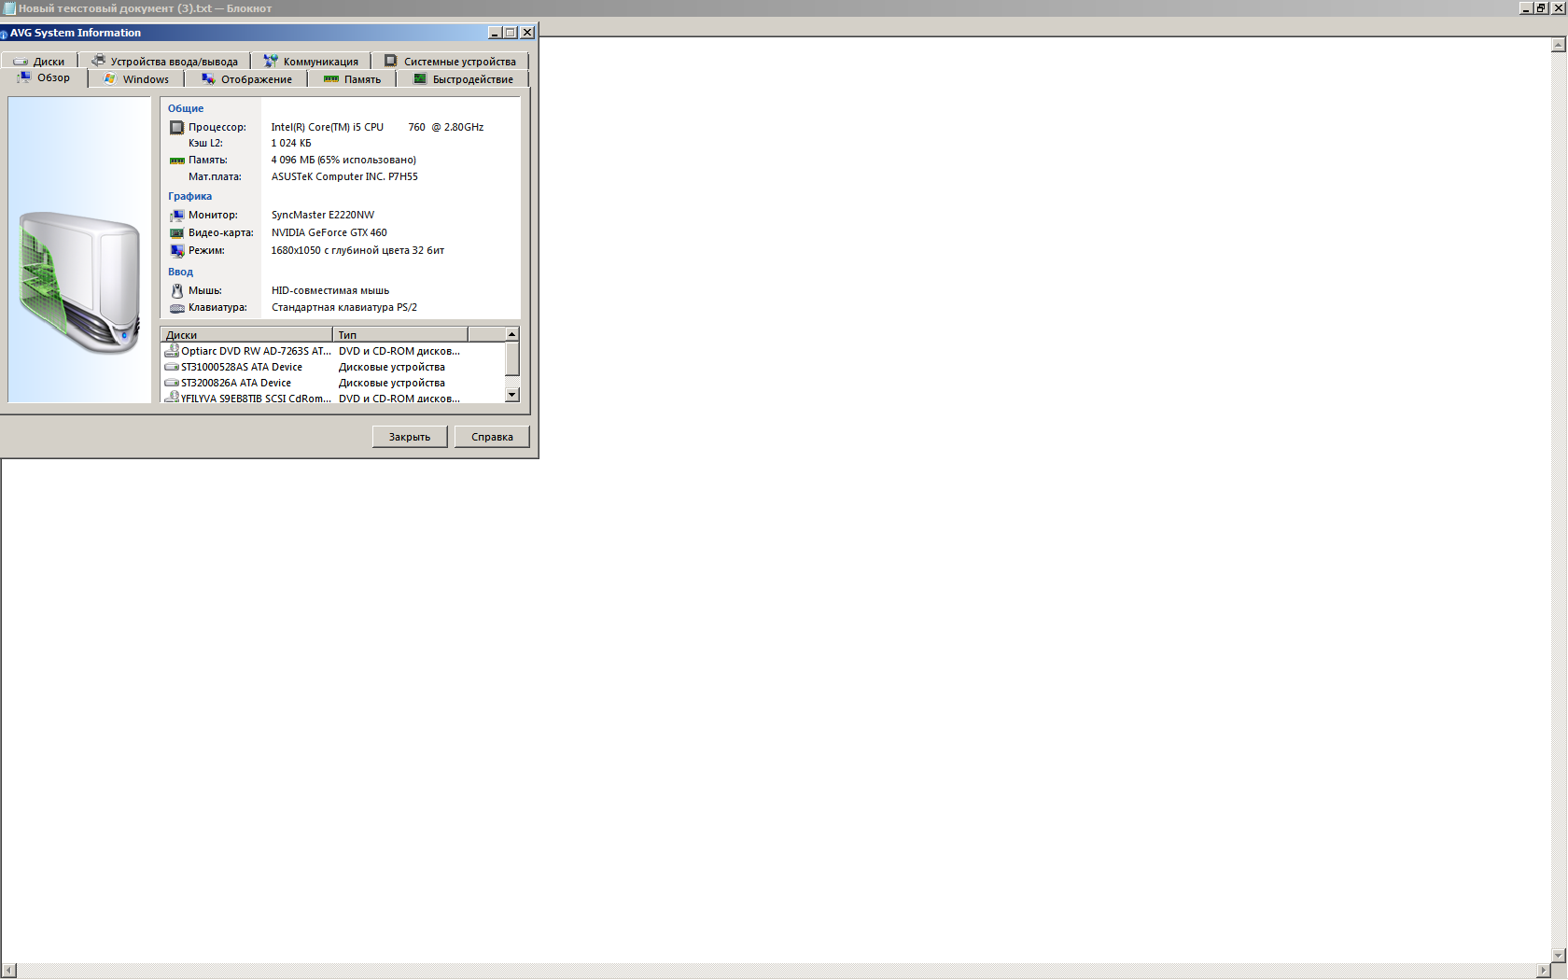1568x980 pixels.
Task: Click the SyncMaster E2220NW monitor value
Action: point(323,215)
